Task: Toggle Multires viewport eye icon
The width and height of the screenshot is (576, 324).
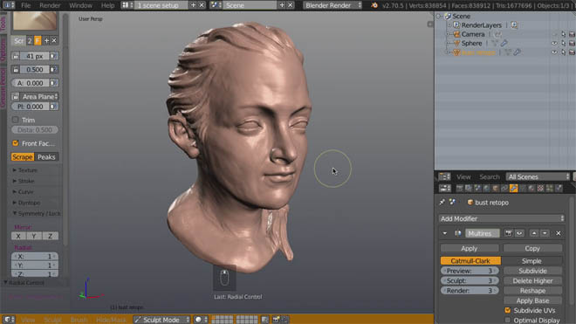Action: click(519, 233)
